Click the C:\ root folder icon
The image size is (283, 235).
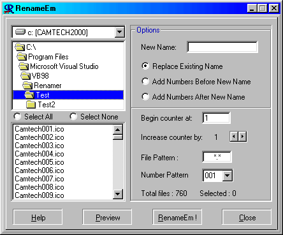[20, 47]
